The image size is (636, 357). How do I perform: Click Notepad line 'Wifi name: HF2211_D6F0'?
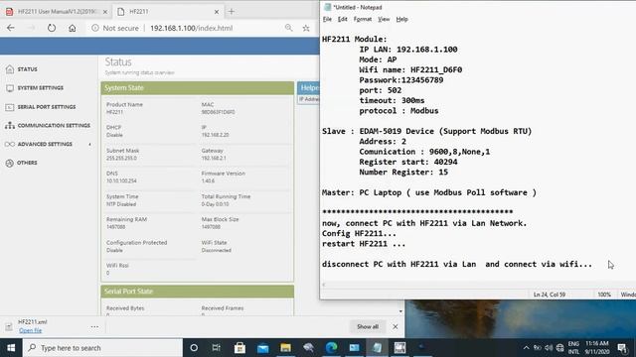coord(410,69)
